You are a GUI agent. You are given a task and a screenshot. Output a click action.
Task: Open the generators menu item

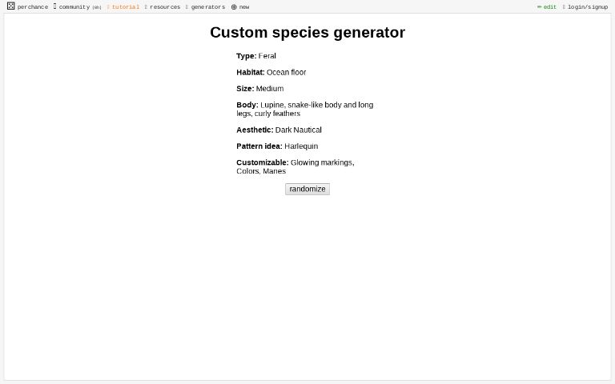click(208, 7)
